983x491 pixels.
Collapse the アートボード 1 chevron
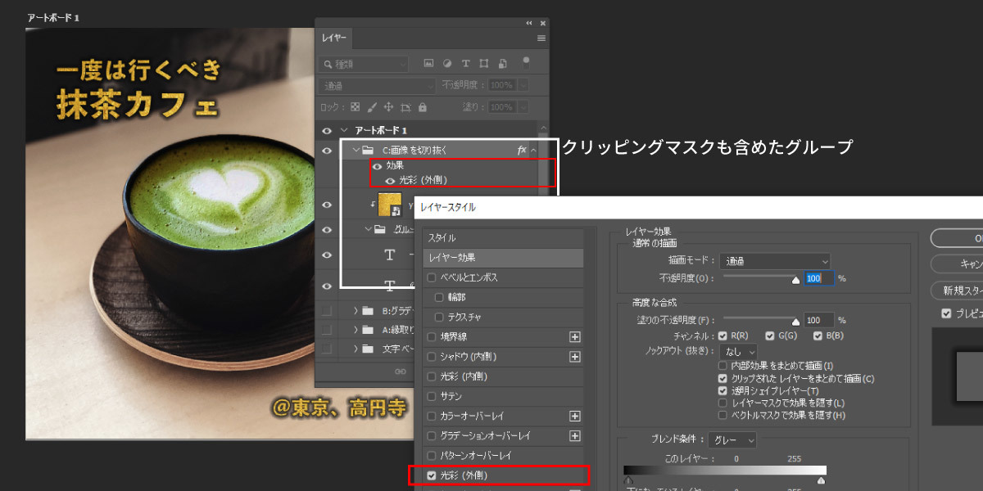pos(344,131)
